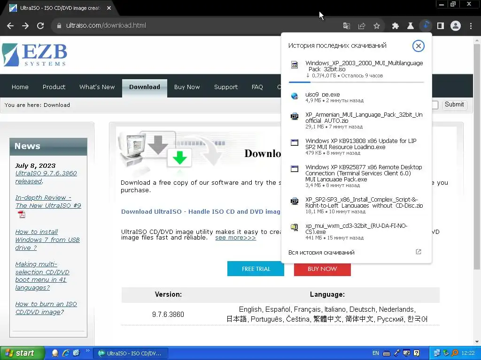Screen dimensions: 481x360
Task: Expand quick launch overflow chevron
Action: (87, 351)
